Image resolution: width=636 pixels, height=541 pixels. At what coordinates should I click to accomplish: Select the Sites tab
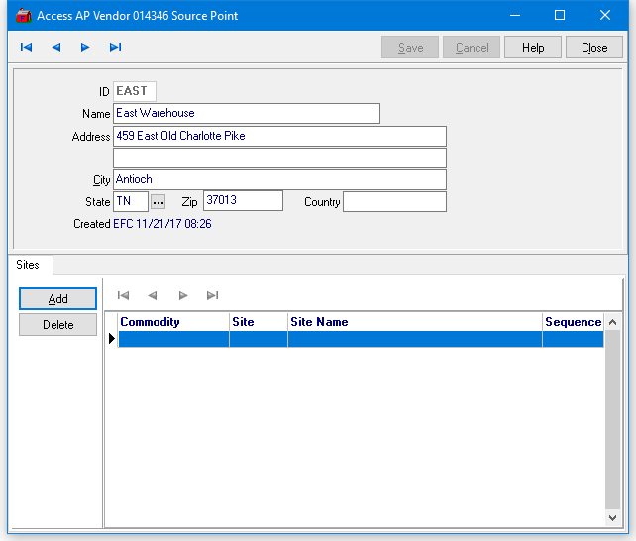[28, 265]
